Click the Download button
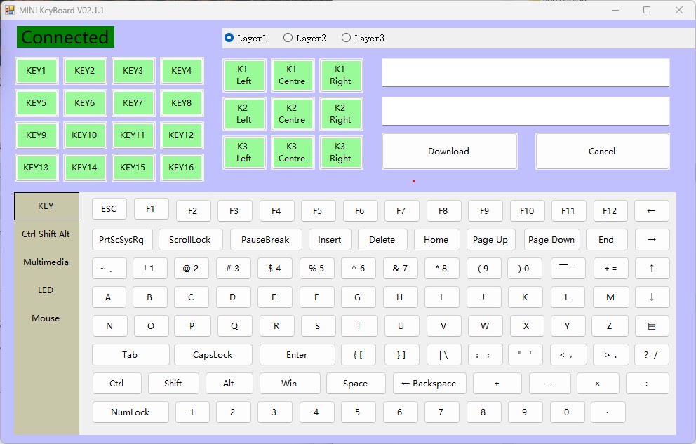Image resolution: width=696 pixels, height=444 pixels. (x=449, y=152)
